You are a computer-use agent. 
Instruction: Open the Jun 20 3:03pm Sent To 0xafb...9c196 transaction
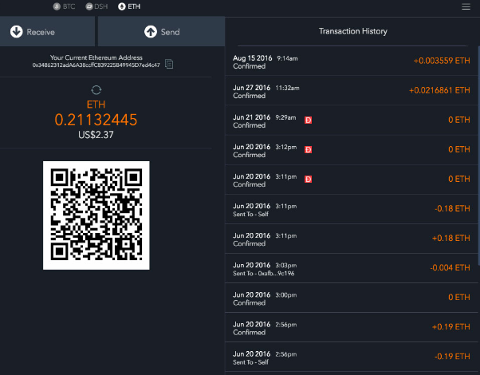point(352,268)
